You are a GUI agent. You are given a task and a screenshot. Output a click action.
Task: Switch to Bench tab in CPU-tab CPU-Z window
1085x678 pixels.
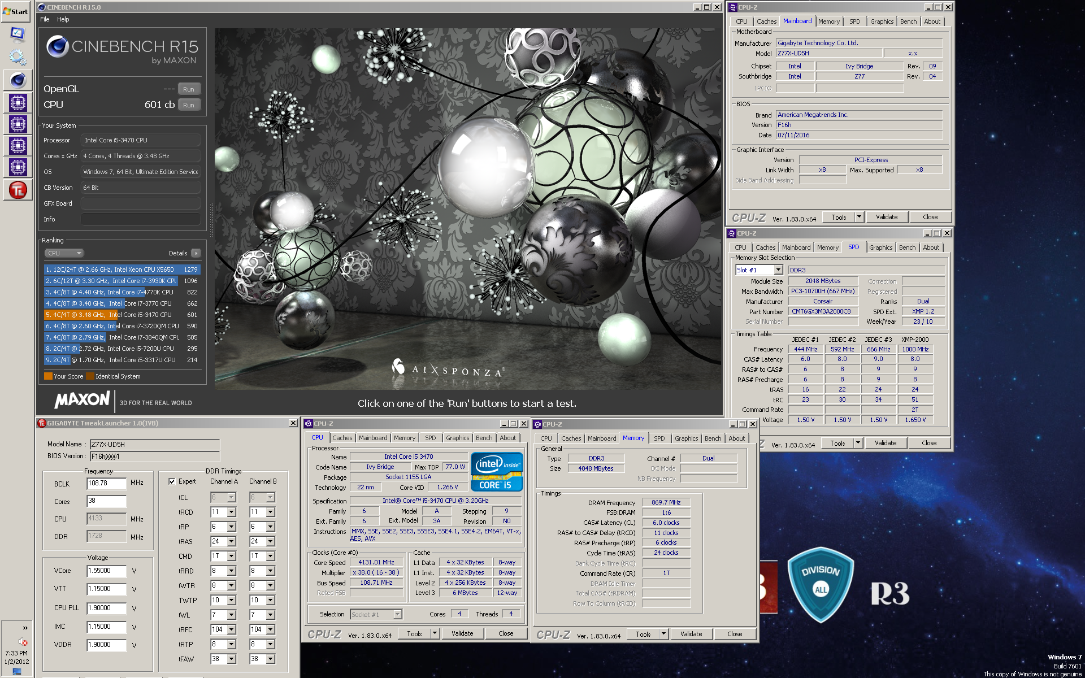484,438
